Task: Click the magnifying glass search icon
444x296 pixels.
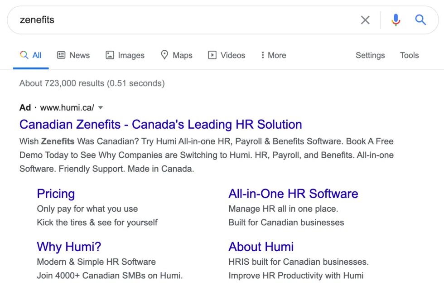Action: click(x=420, y=19)
